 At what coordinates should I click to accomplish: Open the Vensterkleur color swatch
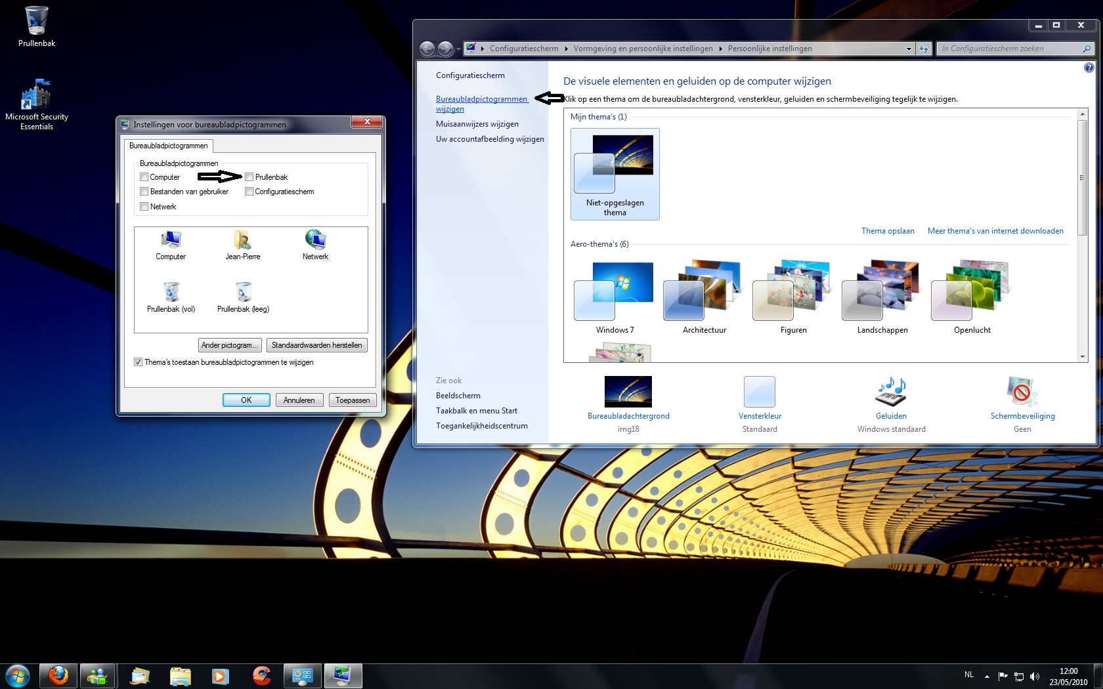[x=760, y=392]
